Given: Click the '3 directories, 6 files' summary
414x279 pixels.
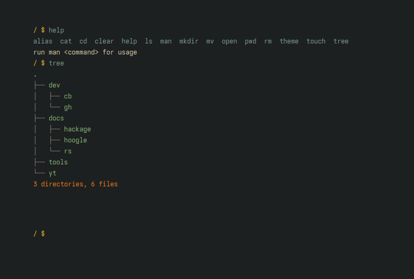Looking at the screenshot, I should tap(75, 184).
